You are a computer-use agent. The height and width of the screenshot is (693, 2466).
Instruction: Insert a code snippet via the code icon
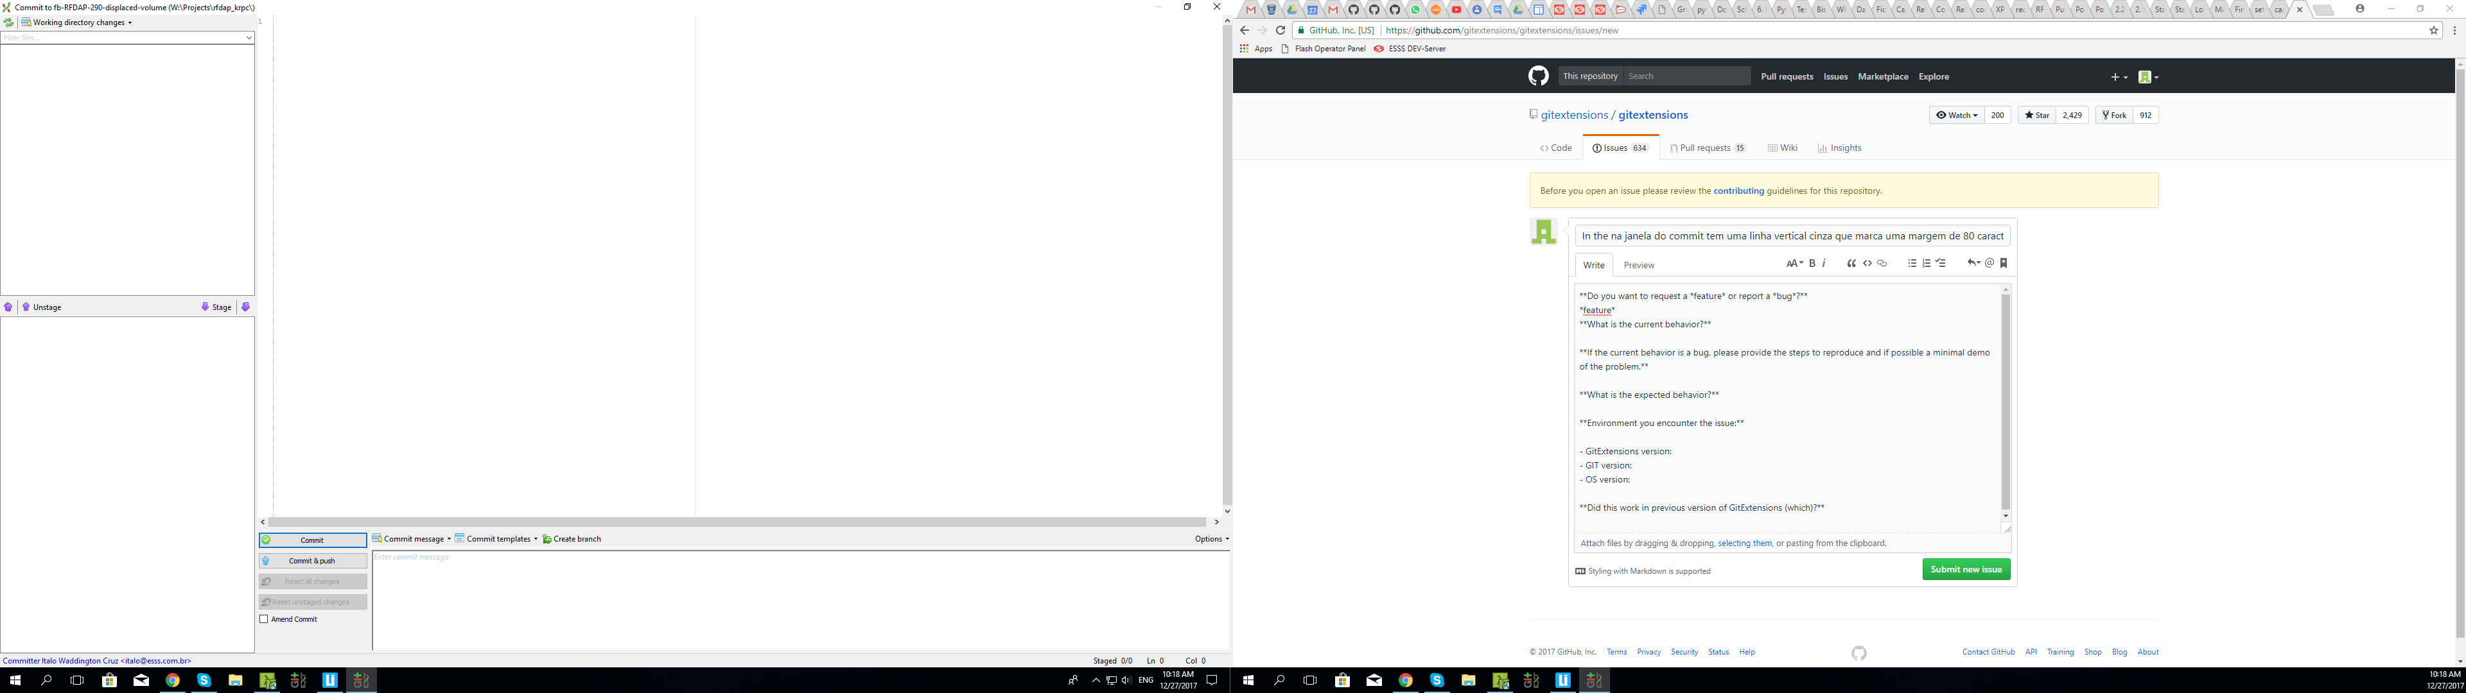pyautogui.click(x=1867, y=262)
